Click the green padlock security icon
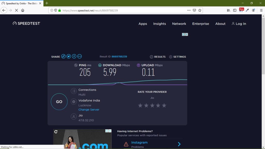The height and width of the screenshot is (149, 265). point(60,10)
